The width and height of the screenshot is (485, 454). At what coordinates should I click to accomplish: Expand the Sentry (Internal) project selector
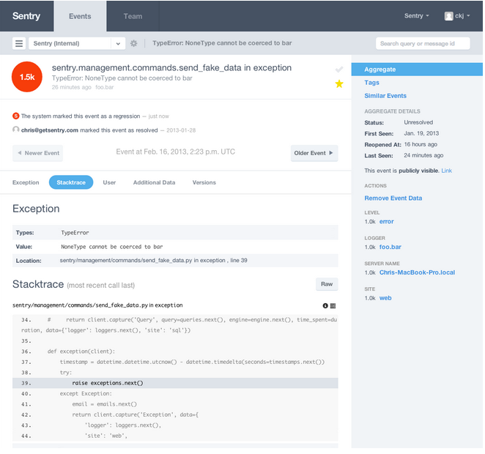(x=77, y=44)
